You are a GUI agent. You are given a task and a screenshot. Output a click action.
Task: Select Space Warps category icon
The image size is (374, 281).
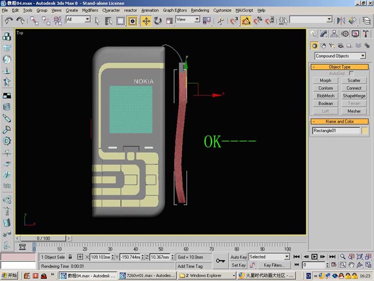click(358, 45)
